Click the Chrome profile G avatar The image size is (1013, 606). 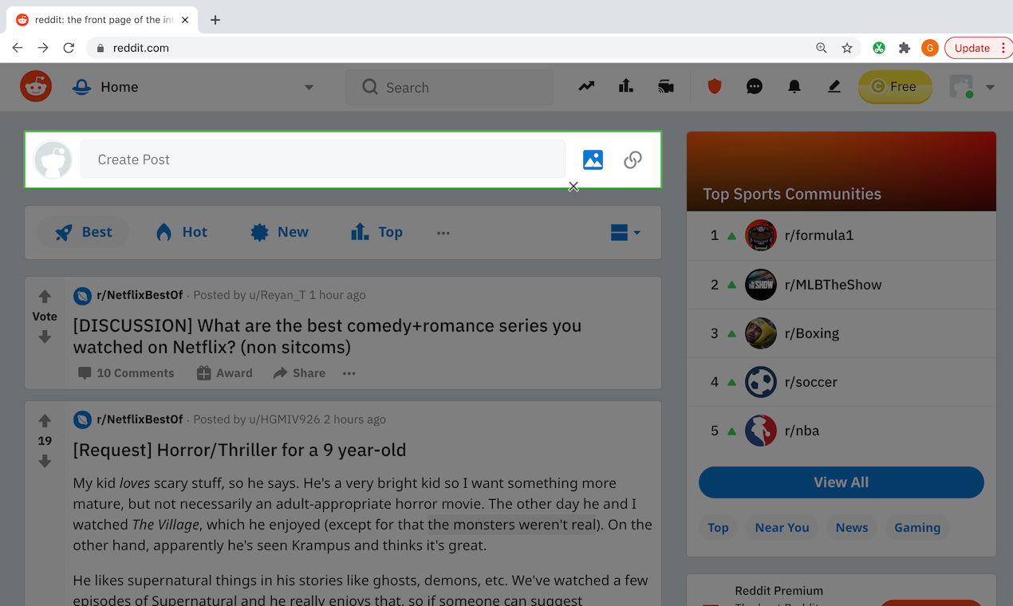click(x=929, y=48)
